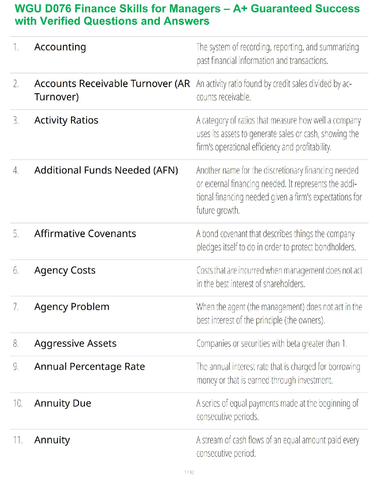Image resolution: width=378 pixels, height=489 pixels.
Task: Select the "Affirmative Covenants" term
Action: tap(85, 234)
